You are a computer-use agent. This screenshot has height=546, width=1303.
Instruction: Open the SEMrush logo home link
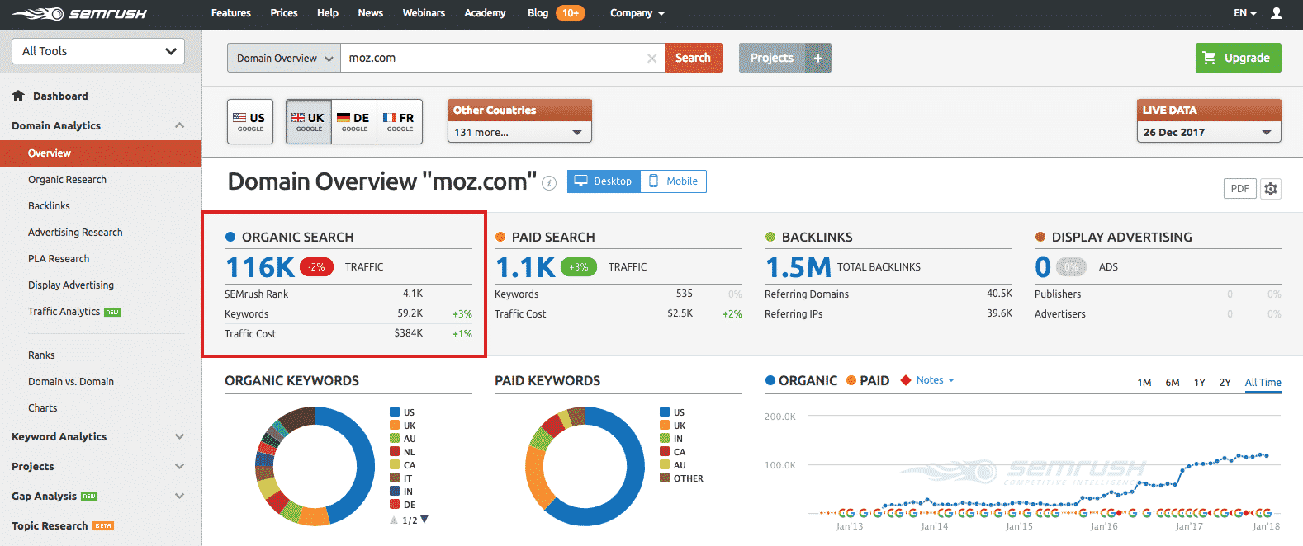click(x=79, y=13)
